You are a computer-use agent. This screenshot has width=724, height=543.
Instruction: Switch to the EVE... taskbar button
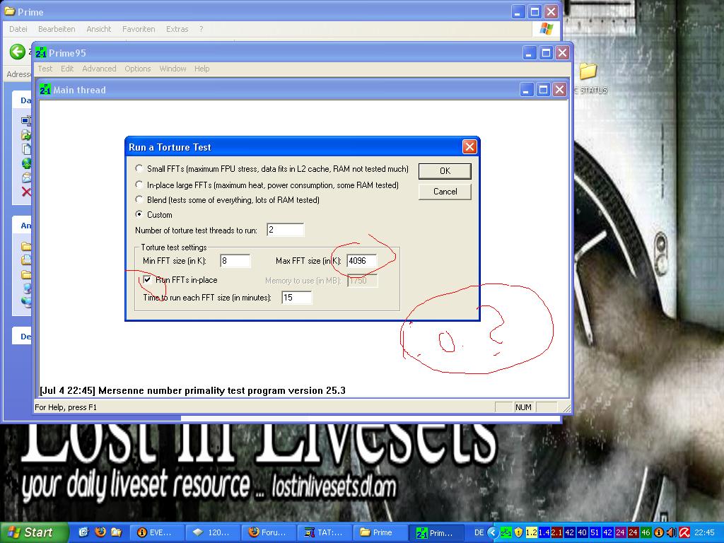[x=156, y=532]
